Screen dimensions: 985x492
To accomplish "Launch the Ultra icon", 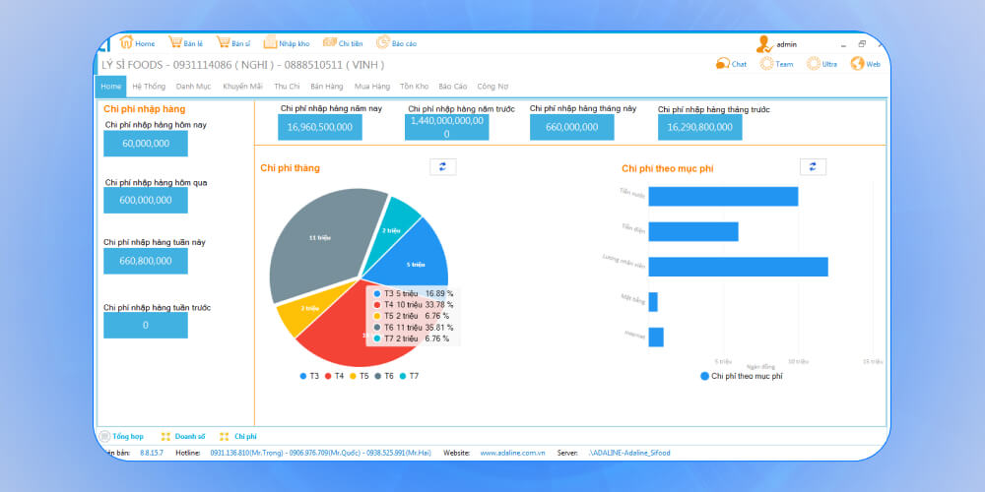I will tap(814, 64).
